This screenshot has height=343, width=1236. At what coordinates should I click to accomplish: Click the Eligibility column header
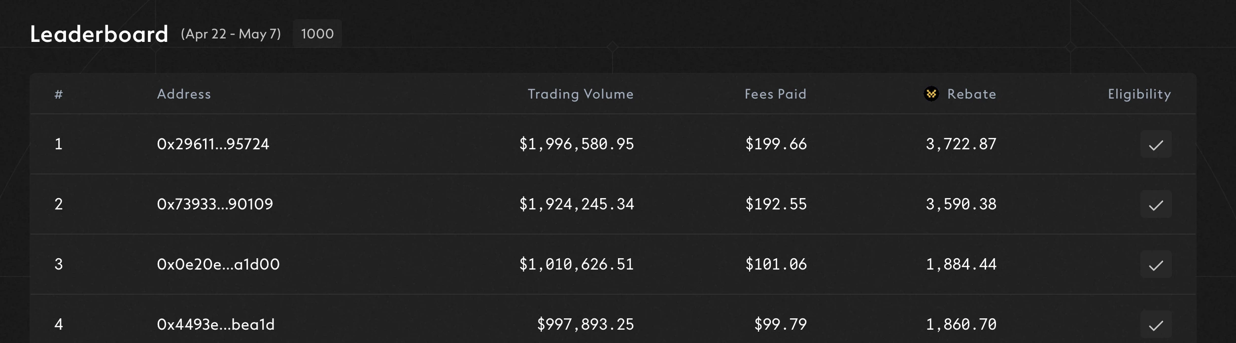(1139, 94)
